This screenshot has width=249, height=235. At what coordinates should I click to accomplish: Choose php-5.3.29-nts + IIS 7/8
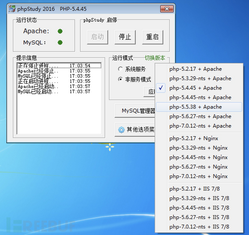point(199,198)
